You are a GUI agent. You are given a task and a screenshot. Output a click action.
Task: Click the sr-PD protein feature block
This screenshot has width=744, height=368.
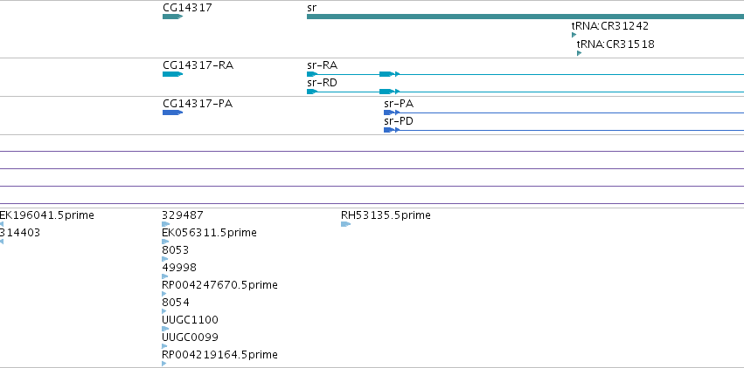(389, 130)
